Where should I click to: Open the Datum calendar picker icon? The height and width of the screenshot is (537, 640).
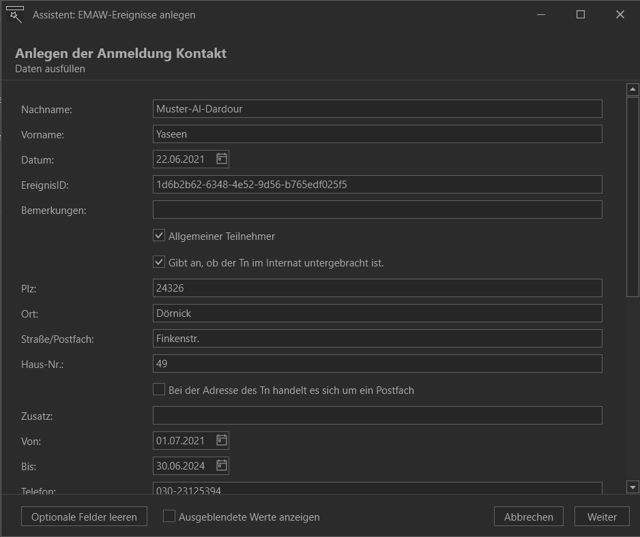click(222, 159)
